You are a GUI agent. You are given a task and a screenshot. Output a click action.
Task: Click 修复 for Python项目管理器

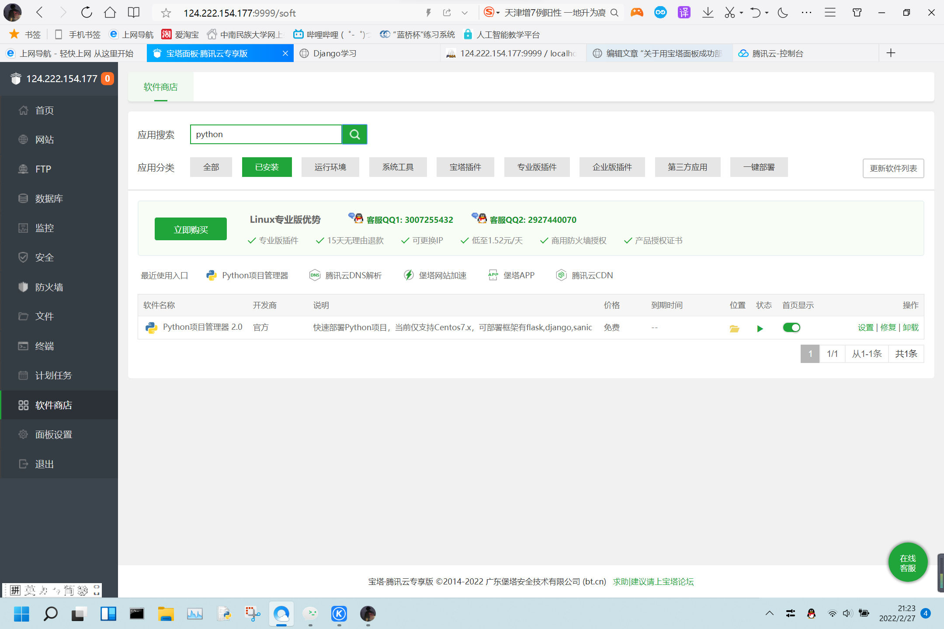tap(888, 328)
